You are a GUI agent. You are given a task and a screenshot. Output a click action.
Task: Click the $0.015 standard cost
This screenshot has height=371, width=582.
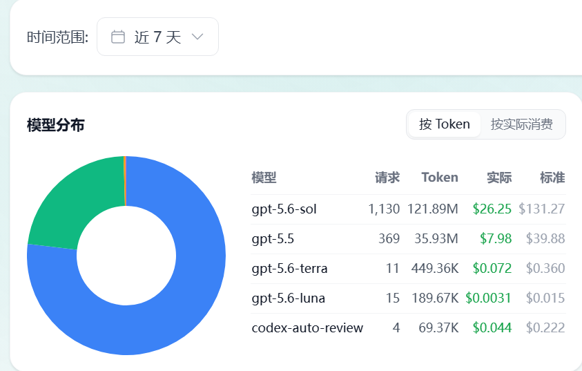tap(545, 298)
